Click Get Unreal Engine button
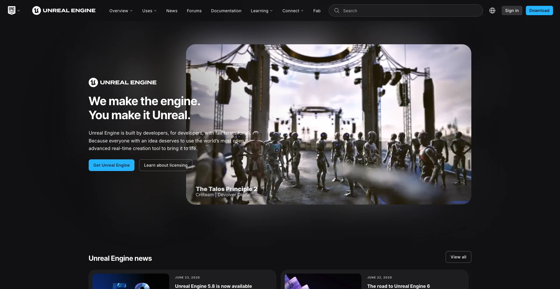 (x=111, y=165)
